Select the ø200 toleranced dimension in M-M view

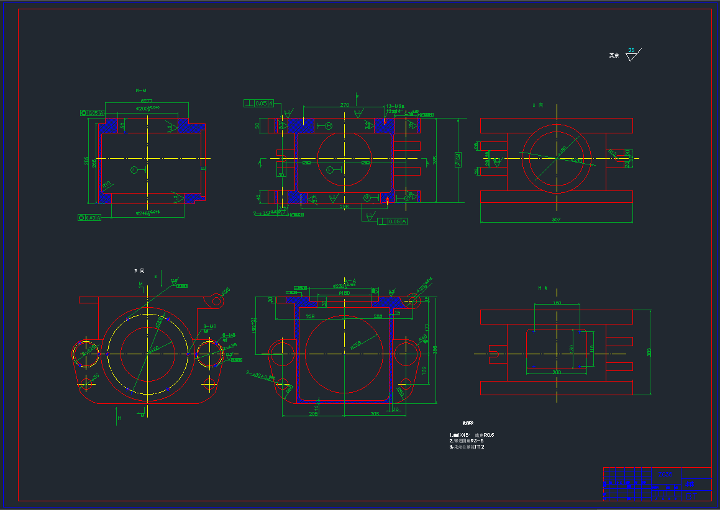pos(147,108)
